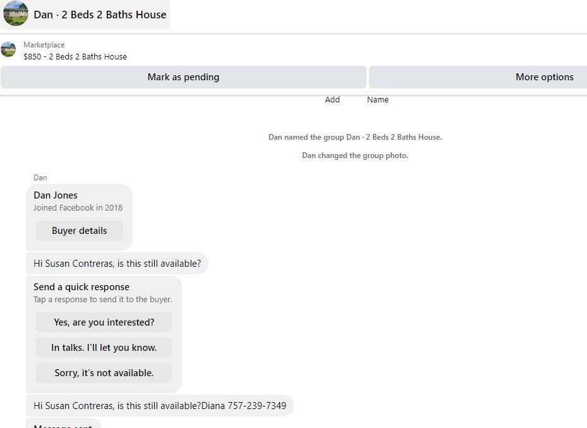Viewport: 587px width, 428px height.
Task: Click the small Marketplace listing thumbnail
Action: click(8, 49)
